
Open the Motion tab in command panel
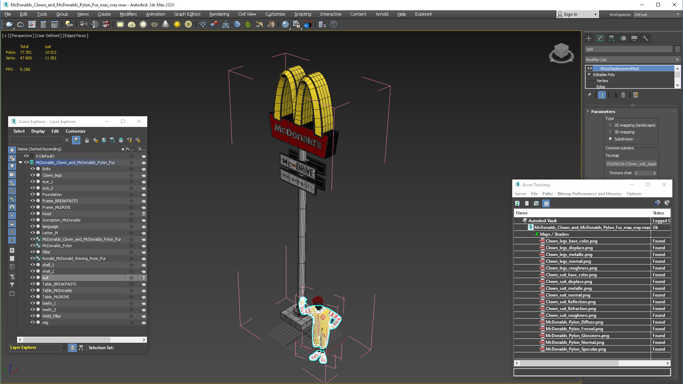[623, 38]
